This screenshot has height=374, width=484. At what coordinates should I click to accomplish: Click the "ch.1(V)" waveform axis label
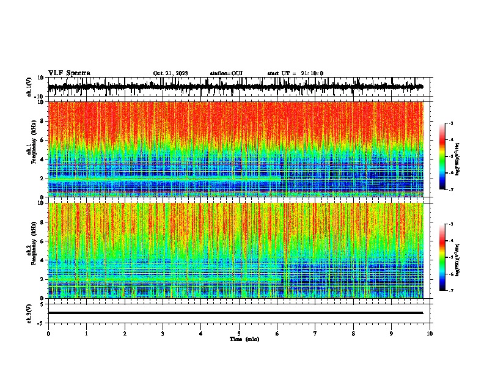[29, 87]
